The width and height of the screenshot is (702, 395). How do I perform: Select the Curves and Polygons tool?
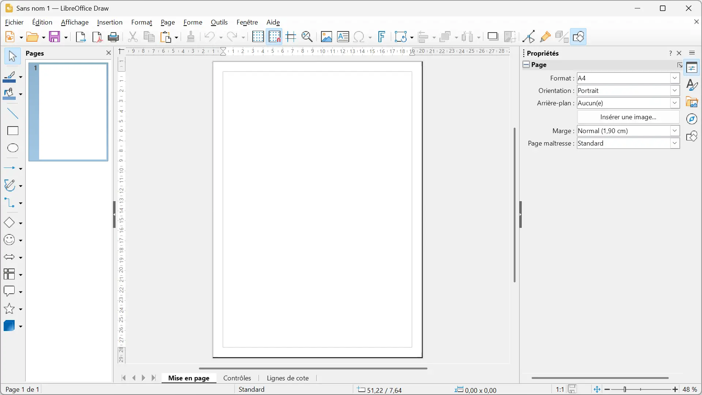point(10,186)
